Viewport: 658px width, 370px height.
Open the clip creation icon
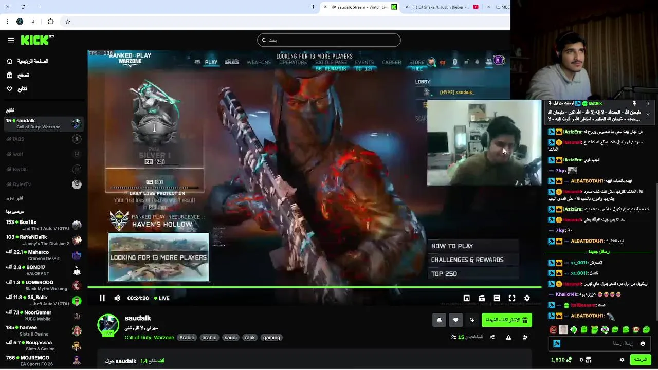(482, 298)
